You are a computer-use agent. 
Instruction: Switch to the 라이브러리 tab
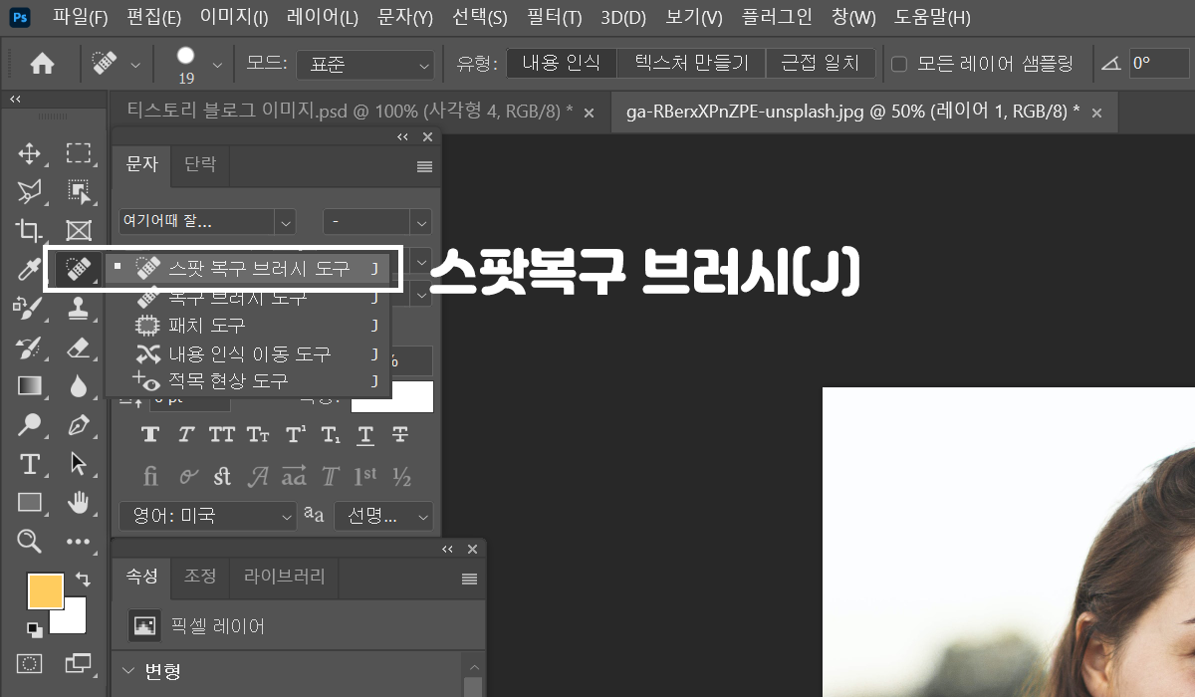pos(284,576)
